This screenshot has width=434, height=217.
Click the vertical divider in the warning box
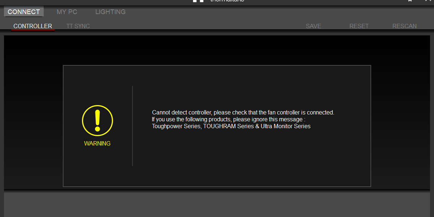point(133,126)
